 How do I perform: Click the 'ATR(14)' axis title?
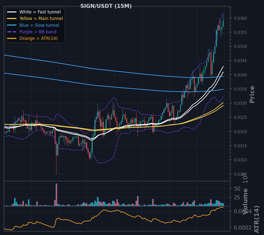tap(257, 219)
